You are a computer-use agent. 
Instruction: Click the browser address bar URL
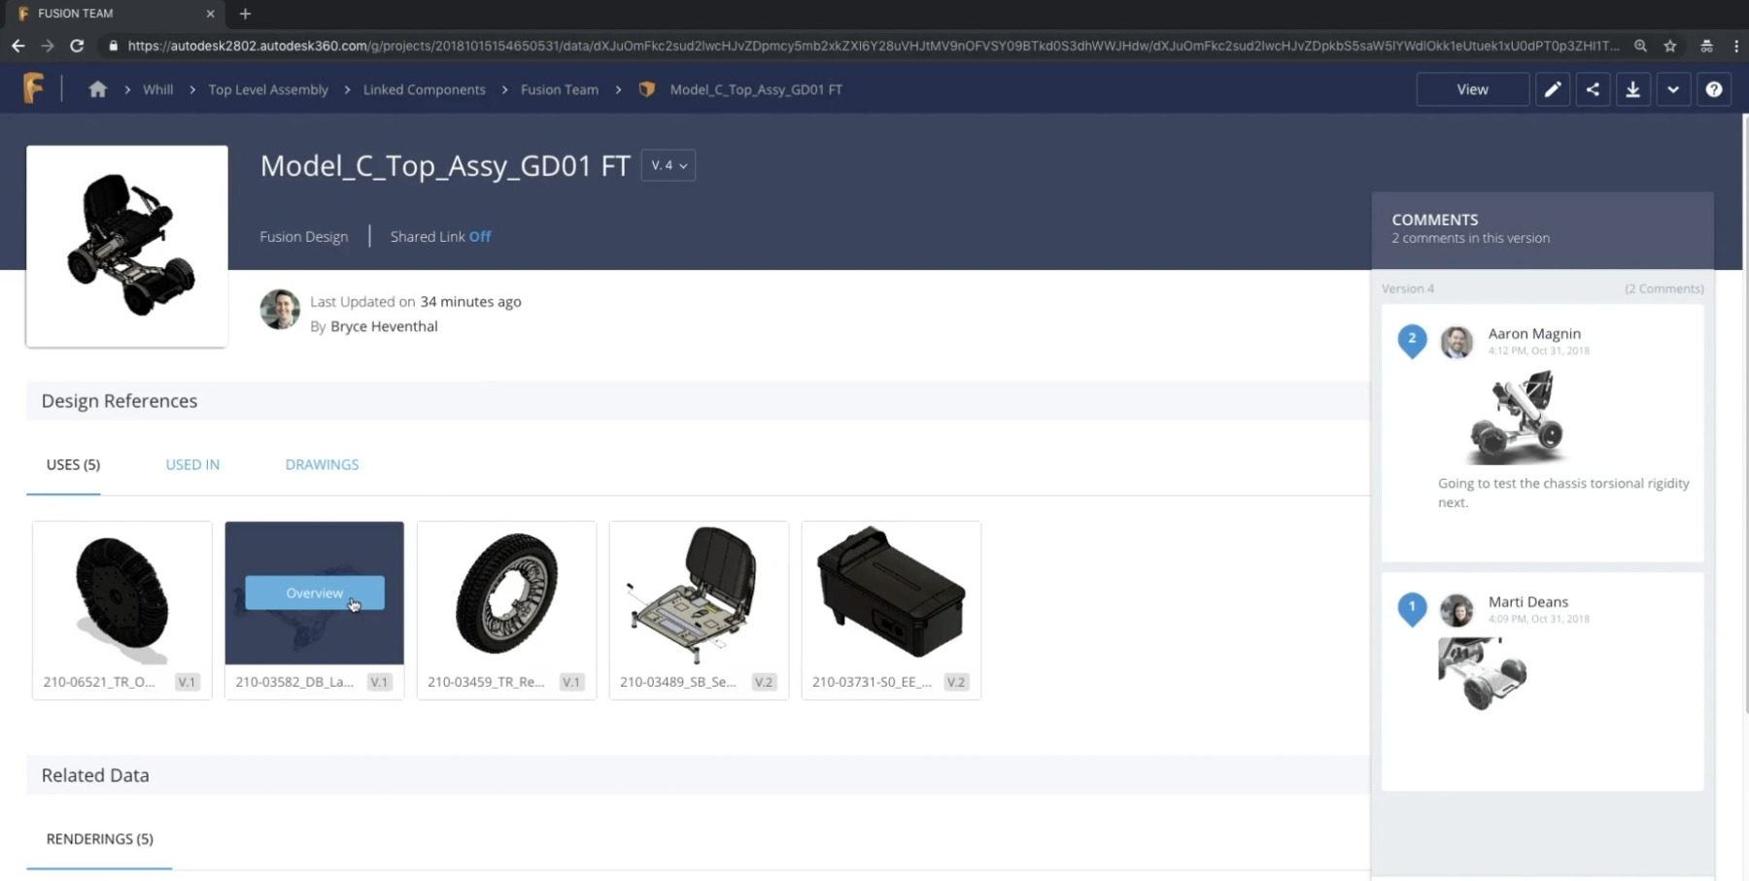pos(873,46)
